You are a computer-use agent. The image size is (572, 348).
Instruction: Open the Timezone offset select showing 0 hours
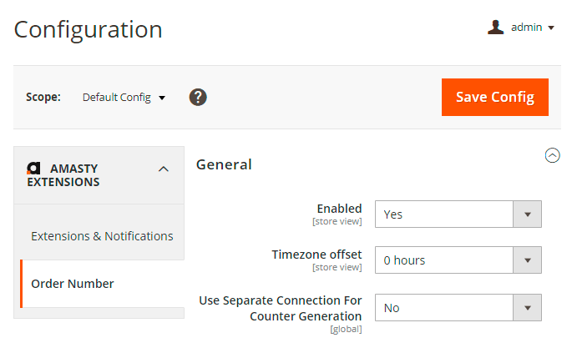click(443, 260)
